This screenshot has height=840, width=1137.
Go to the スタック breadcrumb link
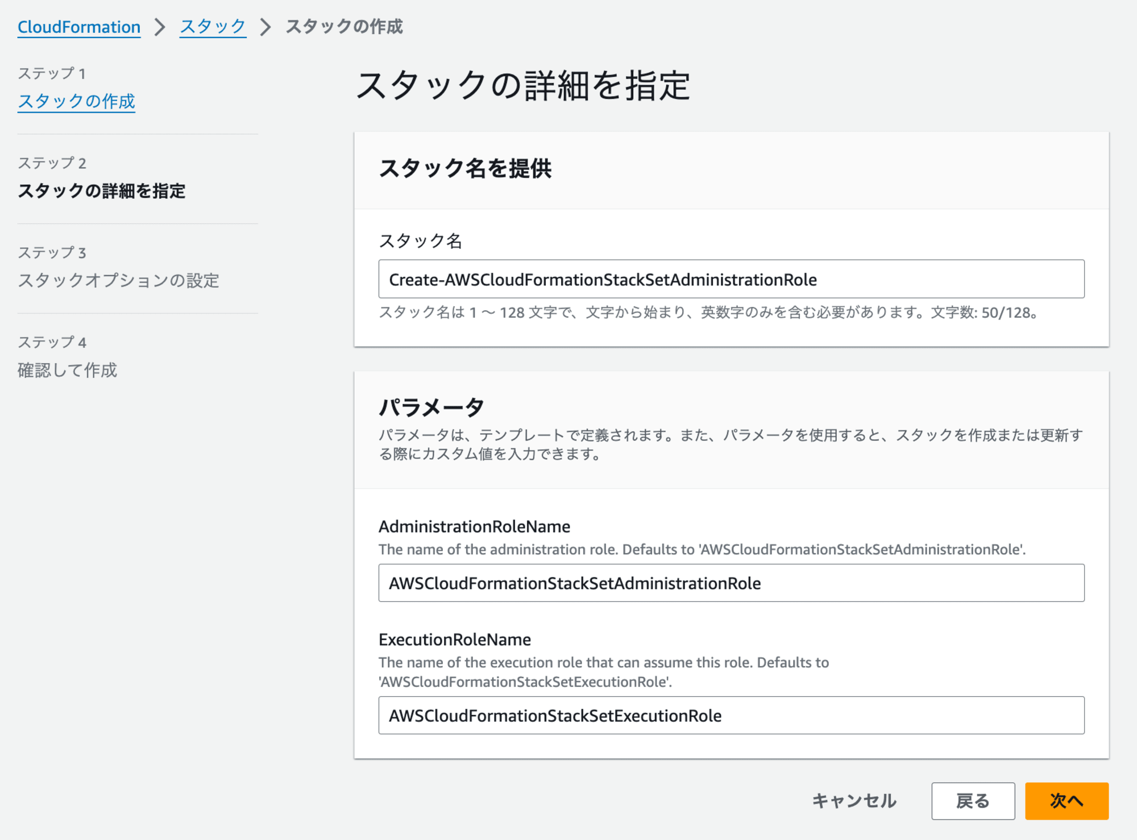click(x=213, y=27)
